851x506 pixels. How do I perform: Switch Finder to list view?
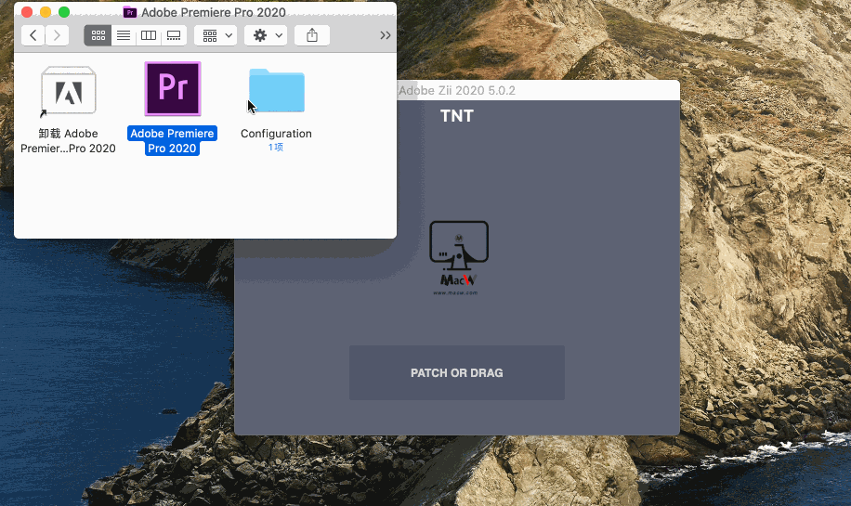(x=124, y=35)
